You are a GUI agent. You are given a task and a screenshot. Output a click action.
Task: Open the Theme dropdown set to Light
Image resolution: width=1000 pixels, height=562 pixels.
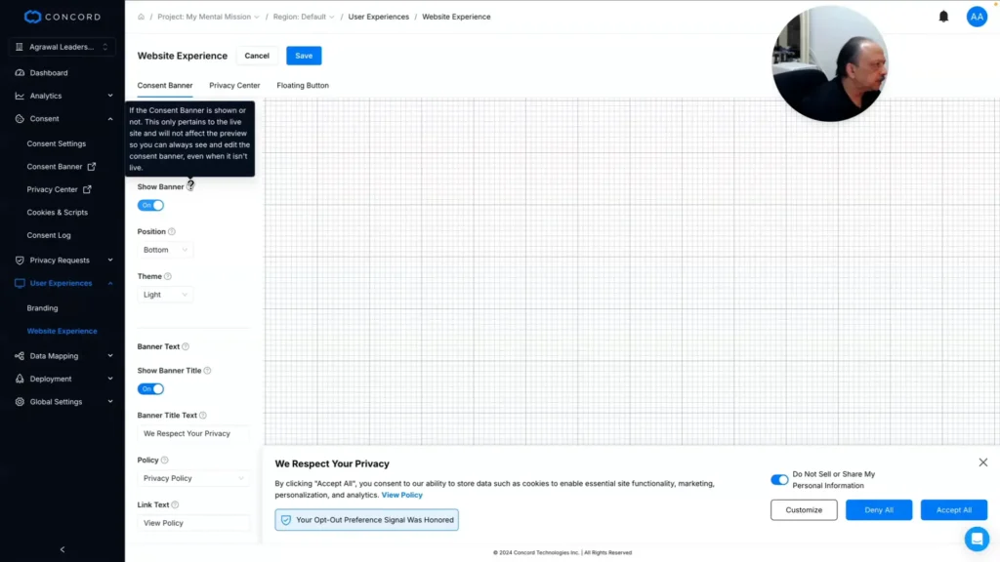tap(165, 295)
